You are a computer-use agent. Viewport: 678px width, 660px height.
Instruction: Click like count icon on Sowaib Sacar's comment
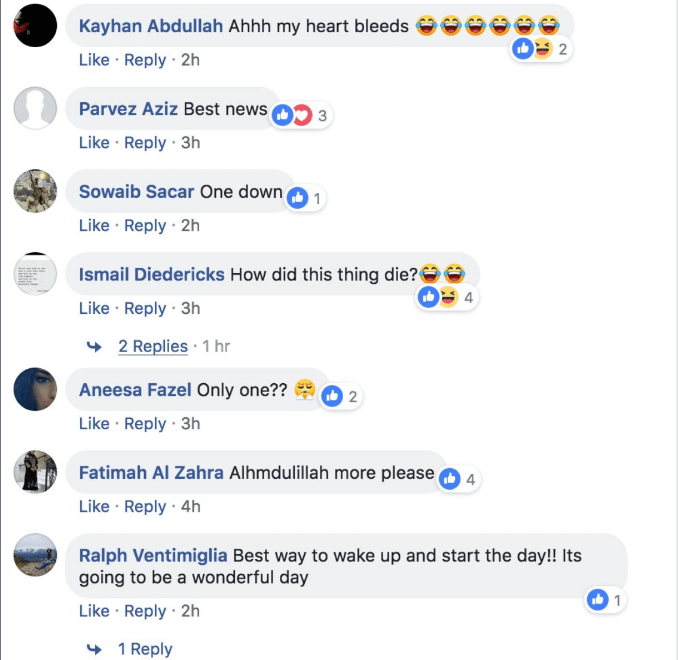coord(298,198)
